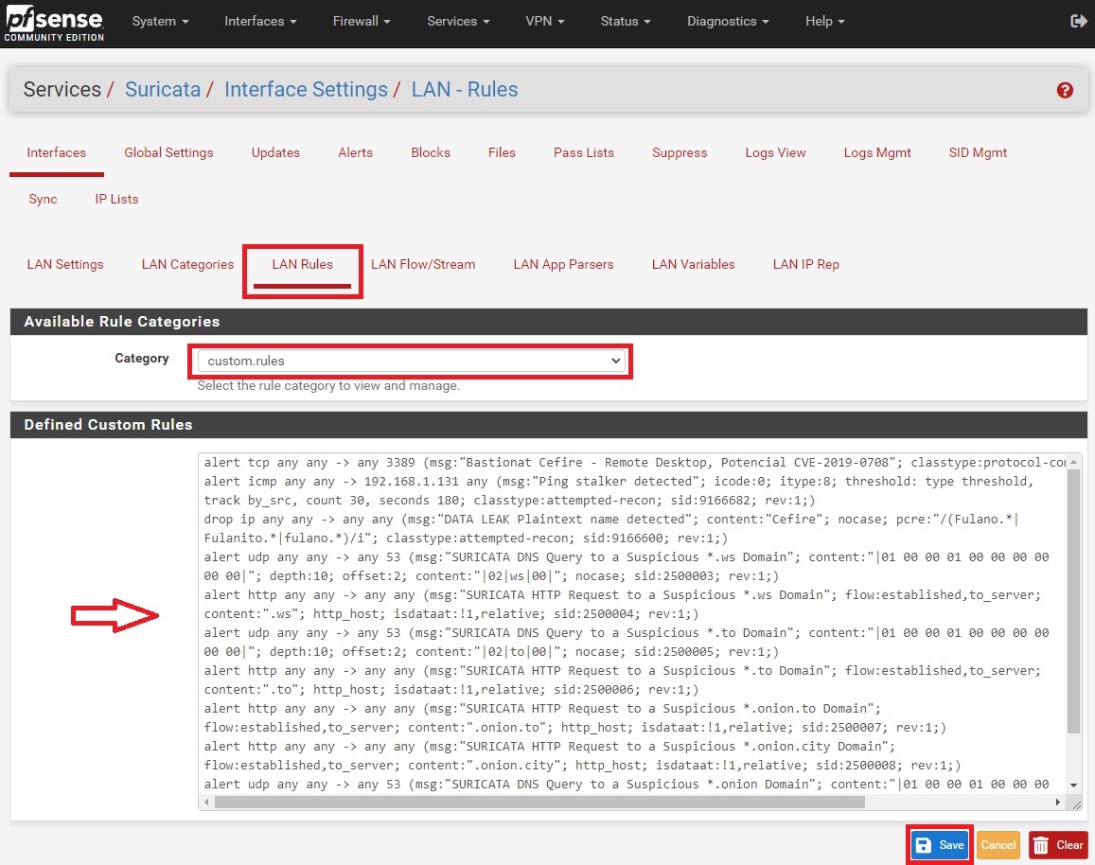Select the LAN Rules sub-tab
This screenshot has height=865, width=1095.
[303, 265]
